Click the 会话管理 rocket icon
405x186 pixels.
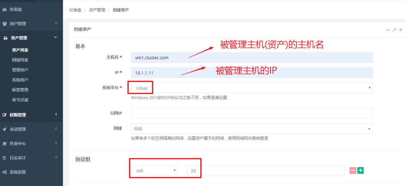(4, 129)
